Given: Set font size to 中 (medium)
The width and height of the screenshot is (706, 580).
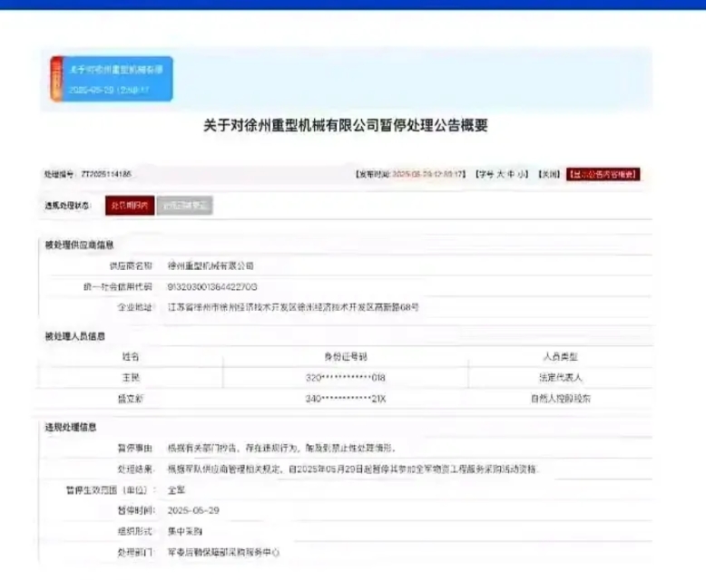Looking at the screenshot, I should [x=511, y=174].
